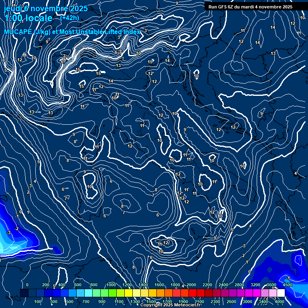Click the '1:00 locale' time label
Viewport: 308px width, 308px height.
click(x=29, y=18)
